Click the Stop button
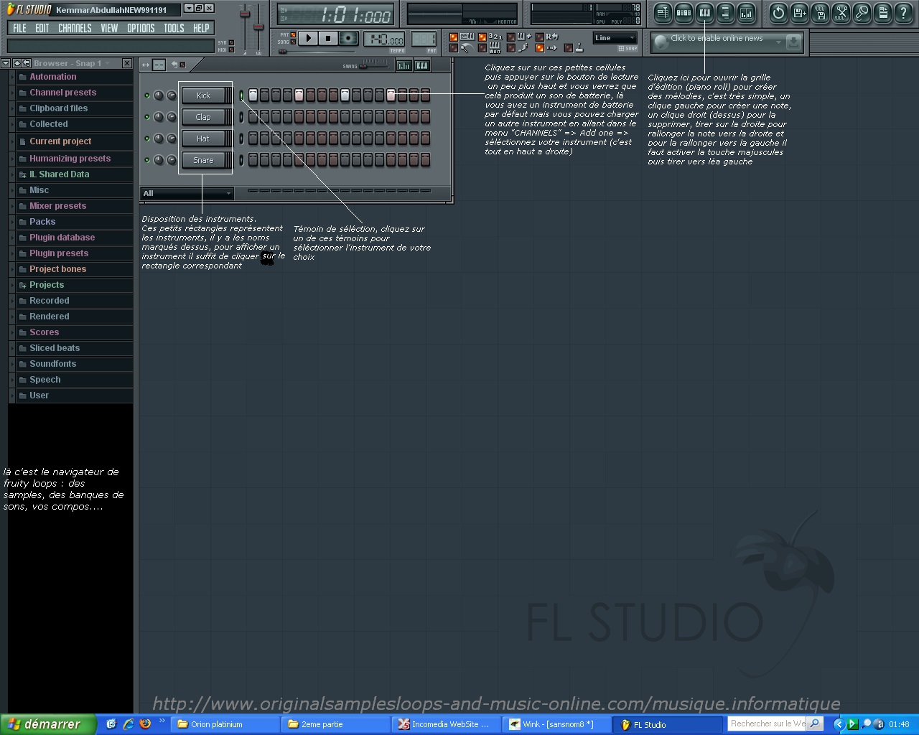The width and height of the screenshot is (919, 735). coord(328,38)
